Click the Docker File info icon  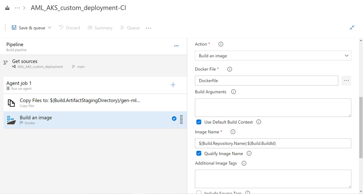pos(230,69)
